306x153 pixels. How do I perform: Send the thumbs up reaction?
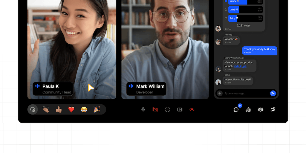(x=59, y=109)
